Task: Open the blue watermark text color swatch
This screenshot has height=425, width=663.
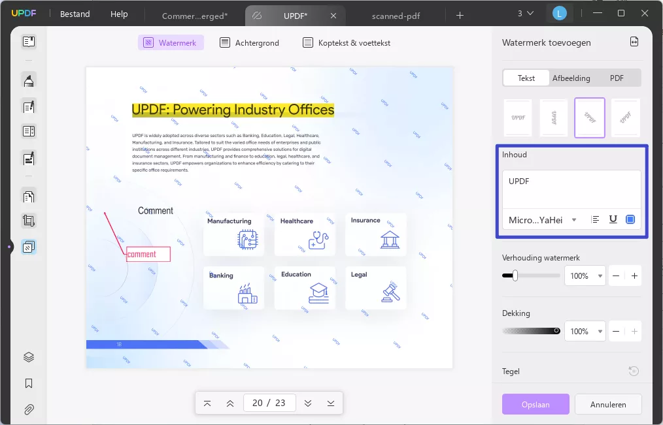Action: (x=630, y=219)
